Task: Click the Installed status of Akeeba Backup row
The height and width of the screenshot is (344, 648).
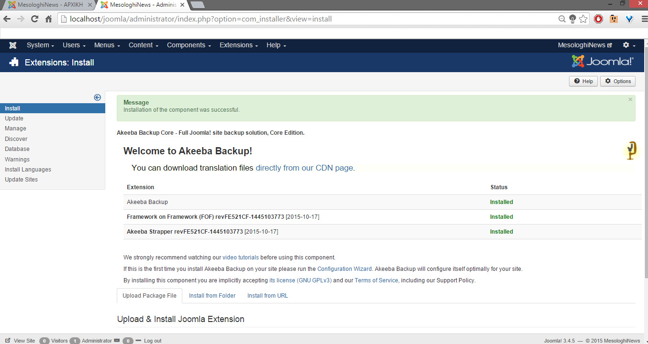Action: pos(502,202)
